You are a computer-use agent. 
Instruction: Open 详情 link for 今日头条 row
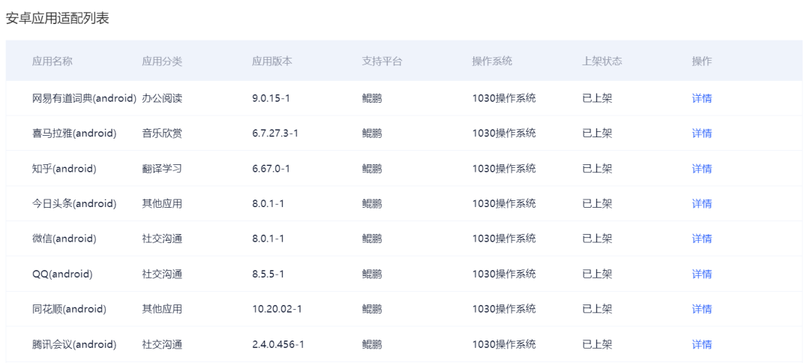701,203
